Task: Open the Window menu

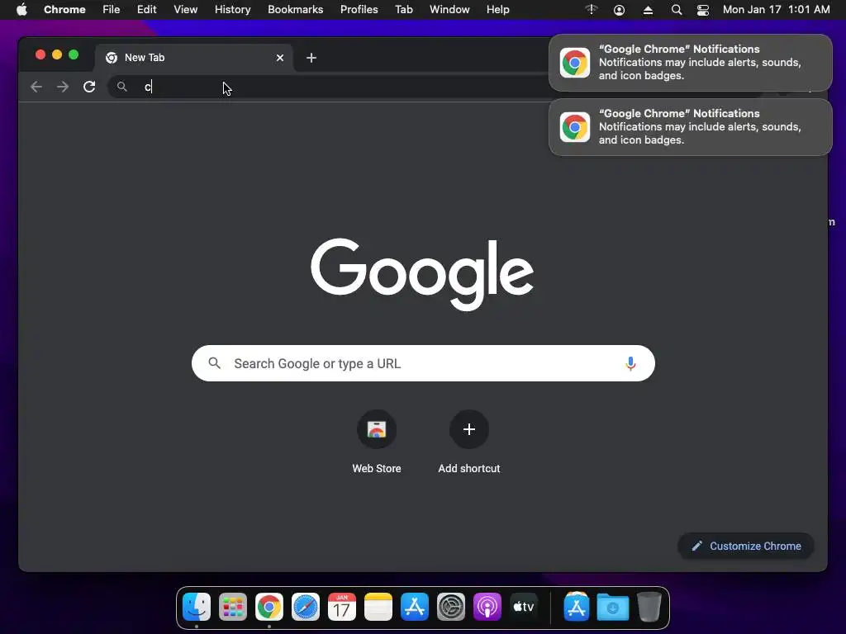Action: [x=449, y=10]
